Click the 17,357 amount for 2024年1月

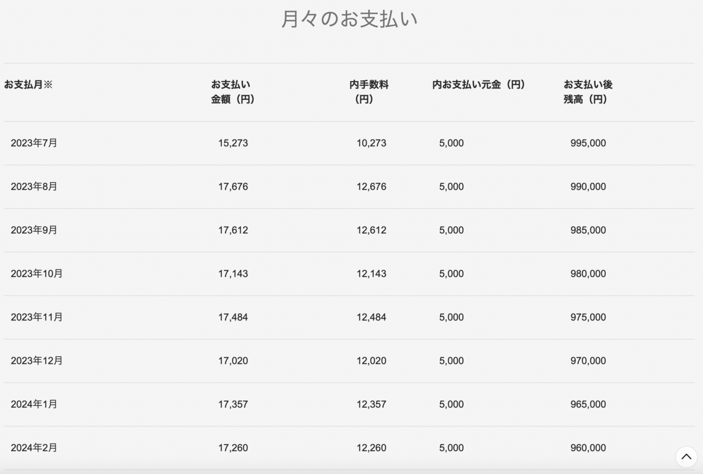(233, 404)
